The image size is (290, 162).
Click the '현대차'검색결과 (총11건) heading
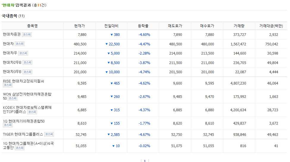point(24,5)
